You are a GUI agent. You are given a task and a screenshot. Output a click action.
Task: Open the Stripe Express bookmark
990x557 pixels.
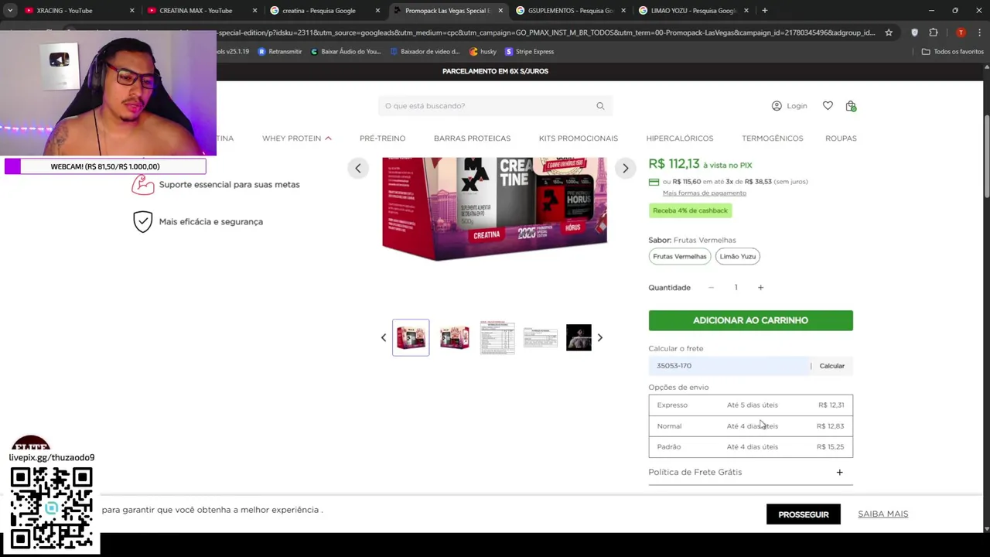tap(530, 52)
